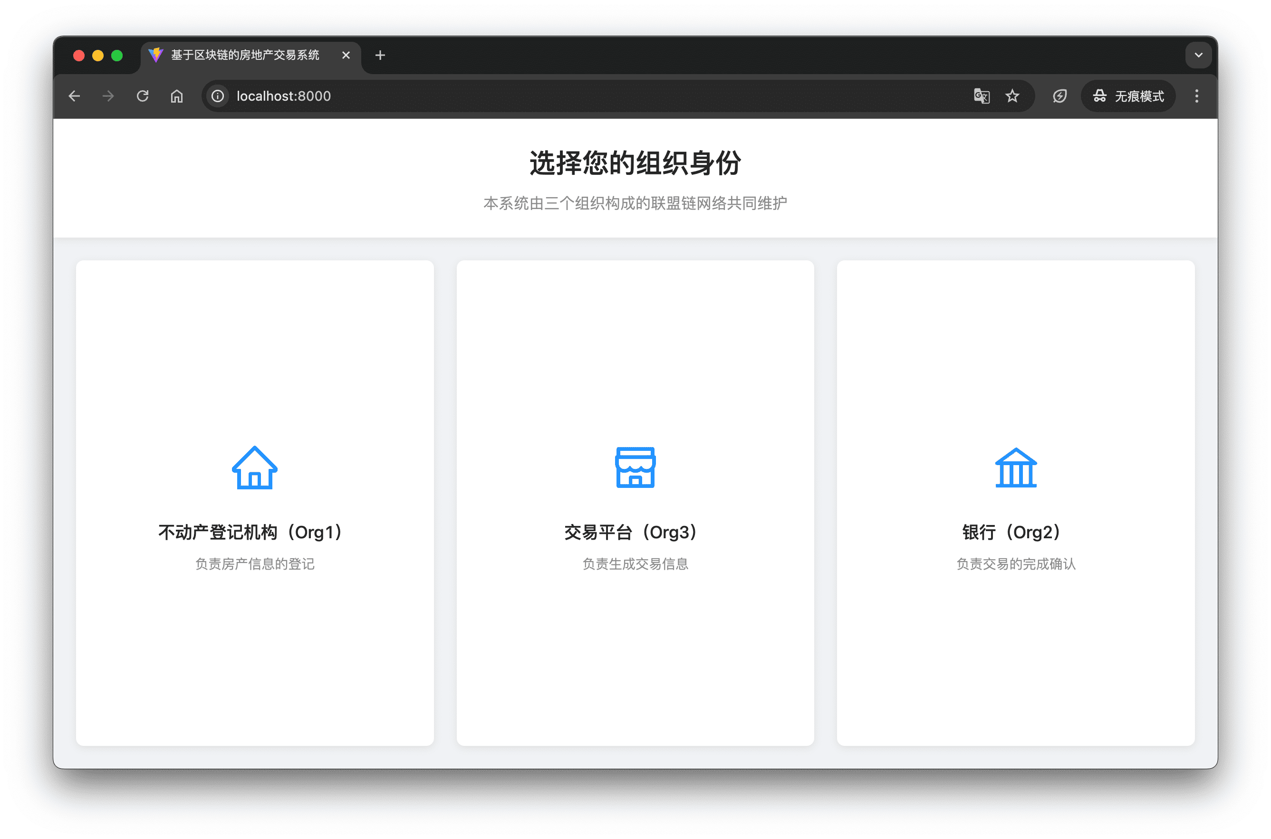Click the green macOS fullscreen button
The image size is (1271, 839).
[117, 56]
